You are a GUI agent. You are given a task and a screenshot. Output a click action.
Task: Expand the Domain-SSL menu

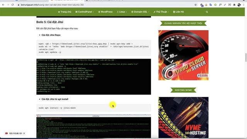coord(140,12)
